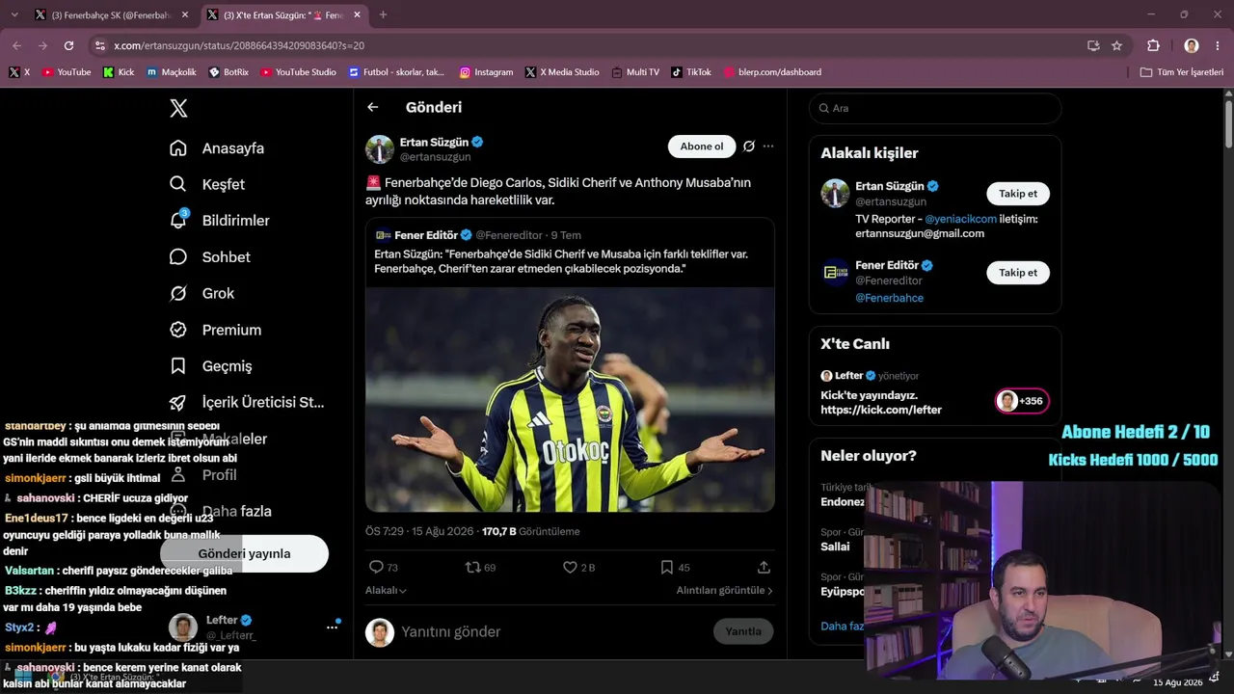Open the Profil sidebar item
The height and width of the screenshot is (694, 1234).
pos(202,474)
